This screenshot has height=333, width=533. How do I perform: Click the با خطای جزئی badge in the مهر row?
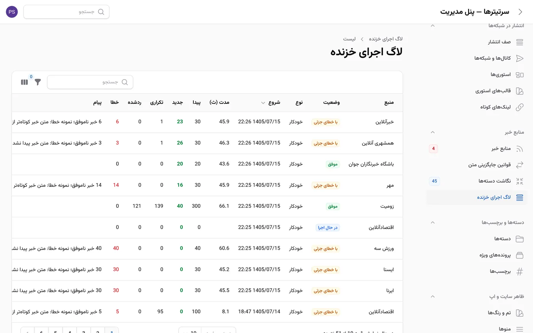pyautogui.click(x=326, y=185)
